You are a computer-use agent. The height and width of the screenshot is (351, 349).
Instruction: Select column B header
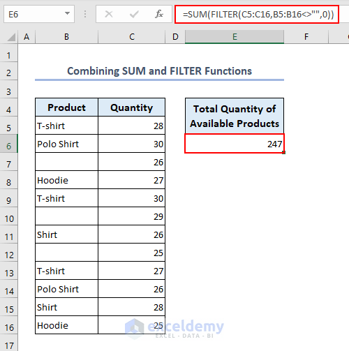pos(66,37)
